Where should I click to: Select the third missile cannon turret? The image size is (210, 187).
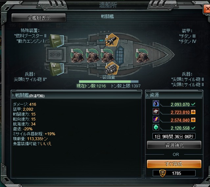[107, 56]
